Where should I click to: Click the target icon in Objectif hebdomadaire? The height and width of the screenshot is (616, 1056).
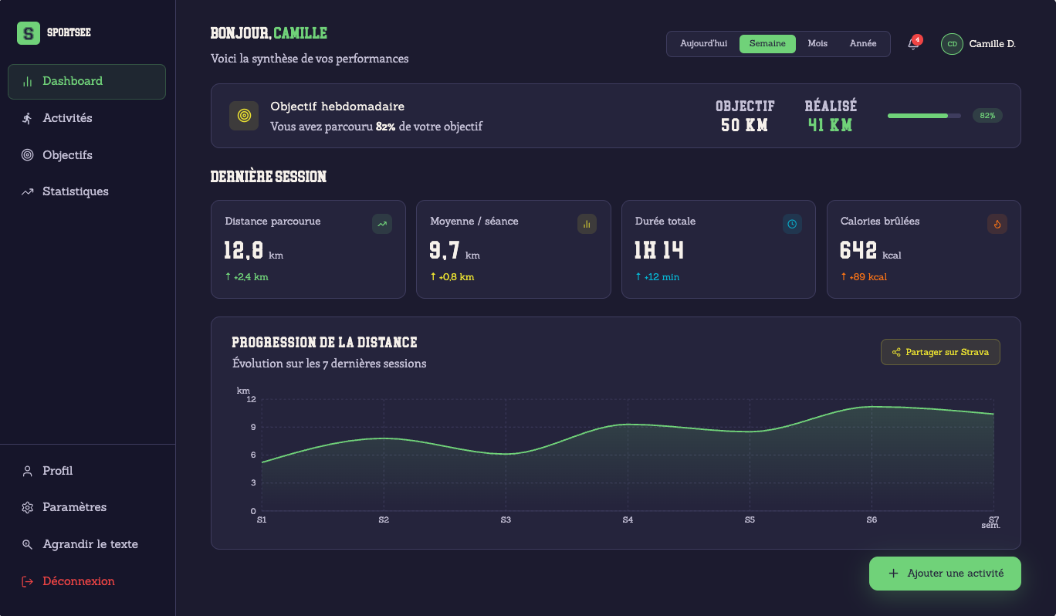point(244,116)
